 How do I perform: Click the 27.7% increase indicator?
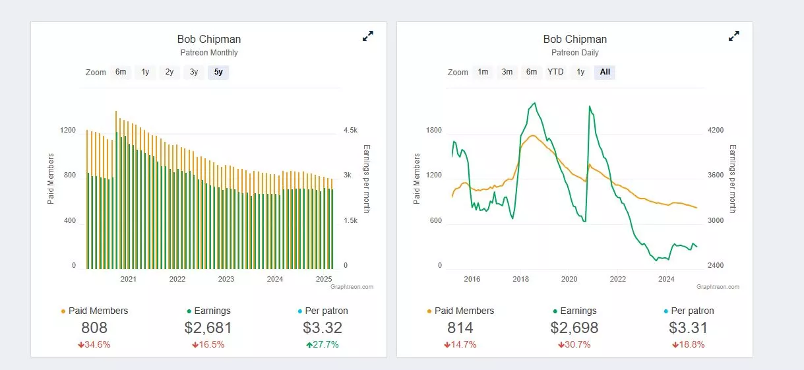pos(323,344)
